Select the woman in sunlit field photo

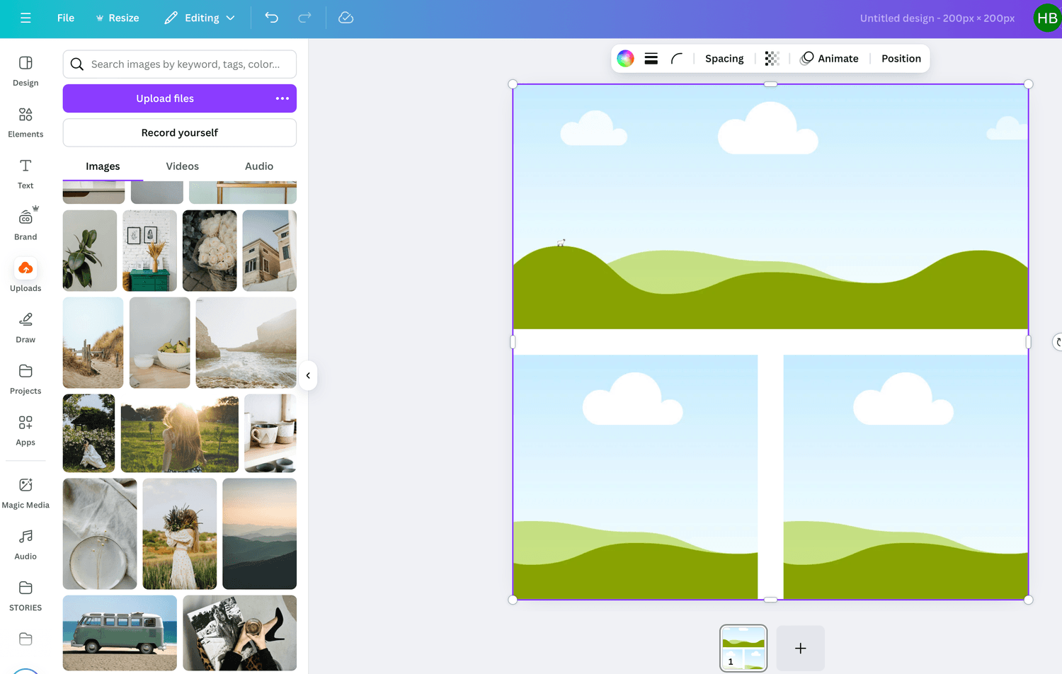click(180, 433)
